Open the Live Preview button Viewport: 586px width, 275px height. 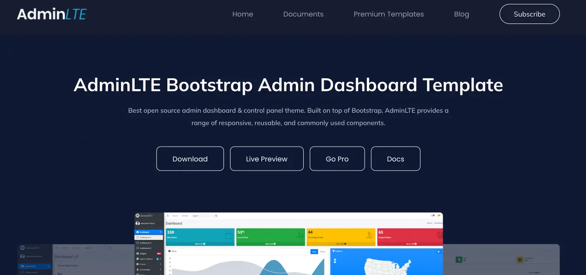coord(267,159)
